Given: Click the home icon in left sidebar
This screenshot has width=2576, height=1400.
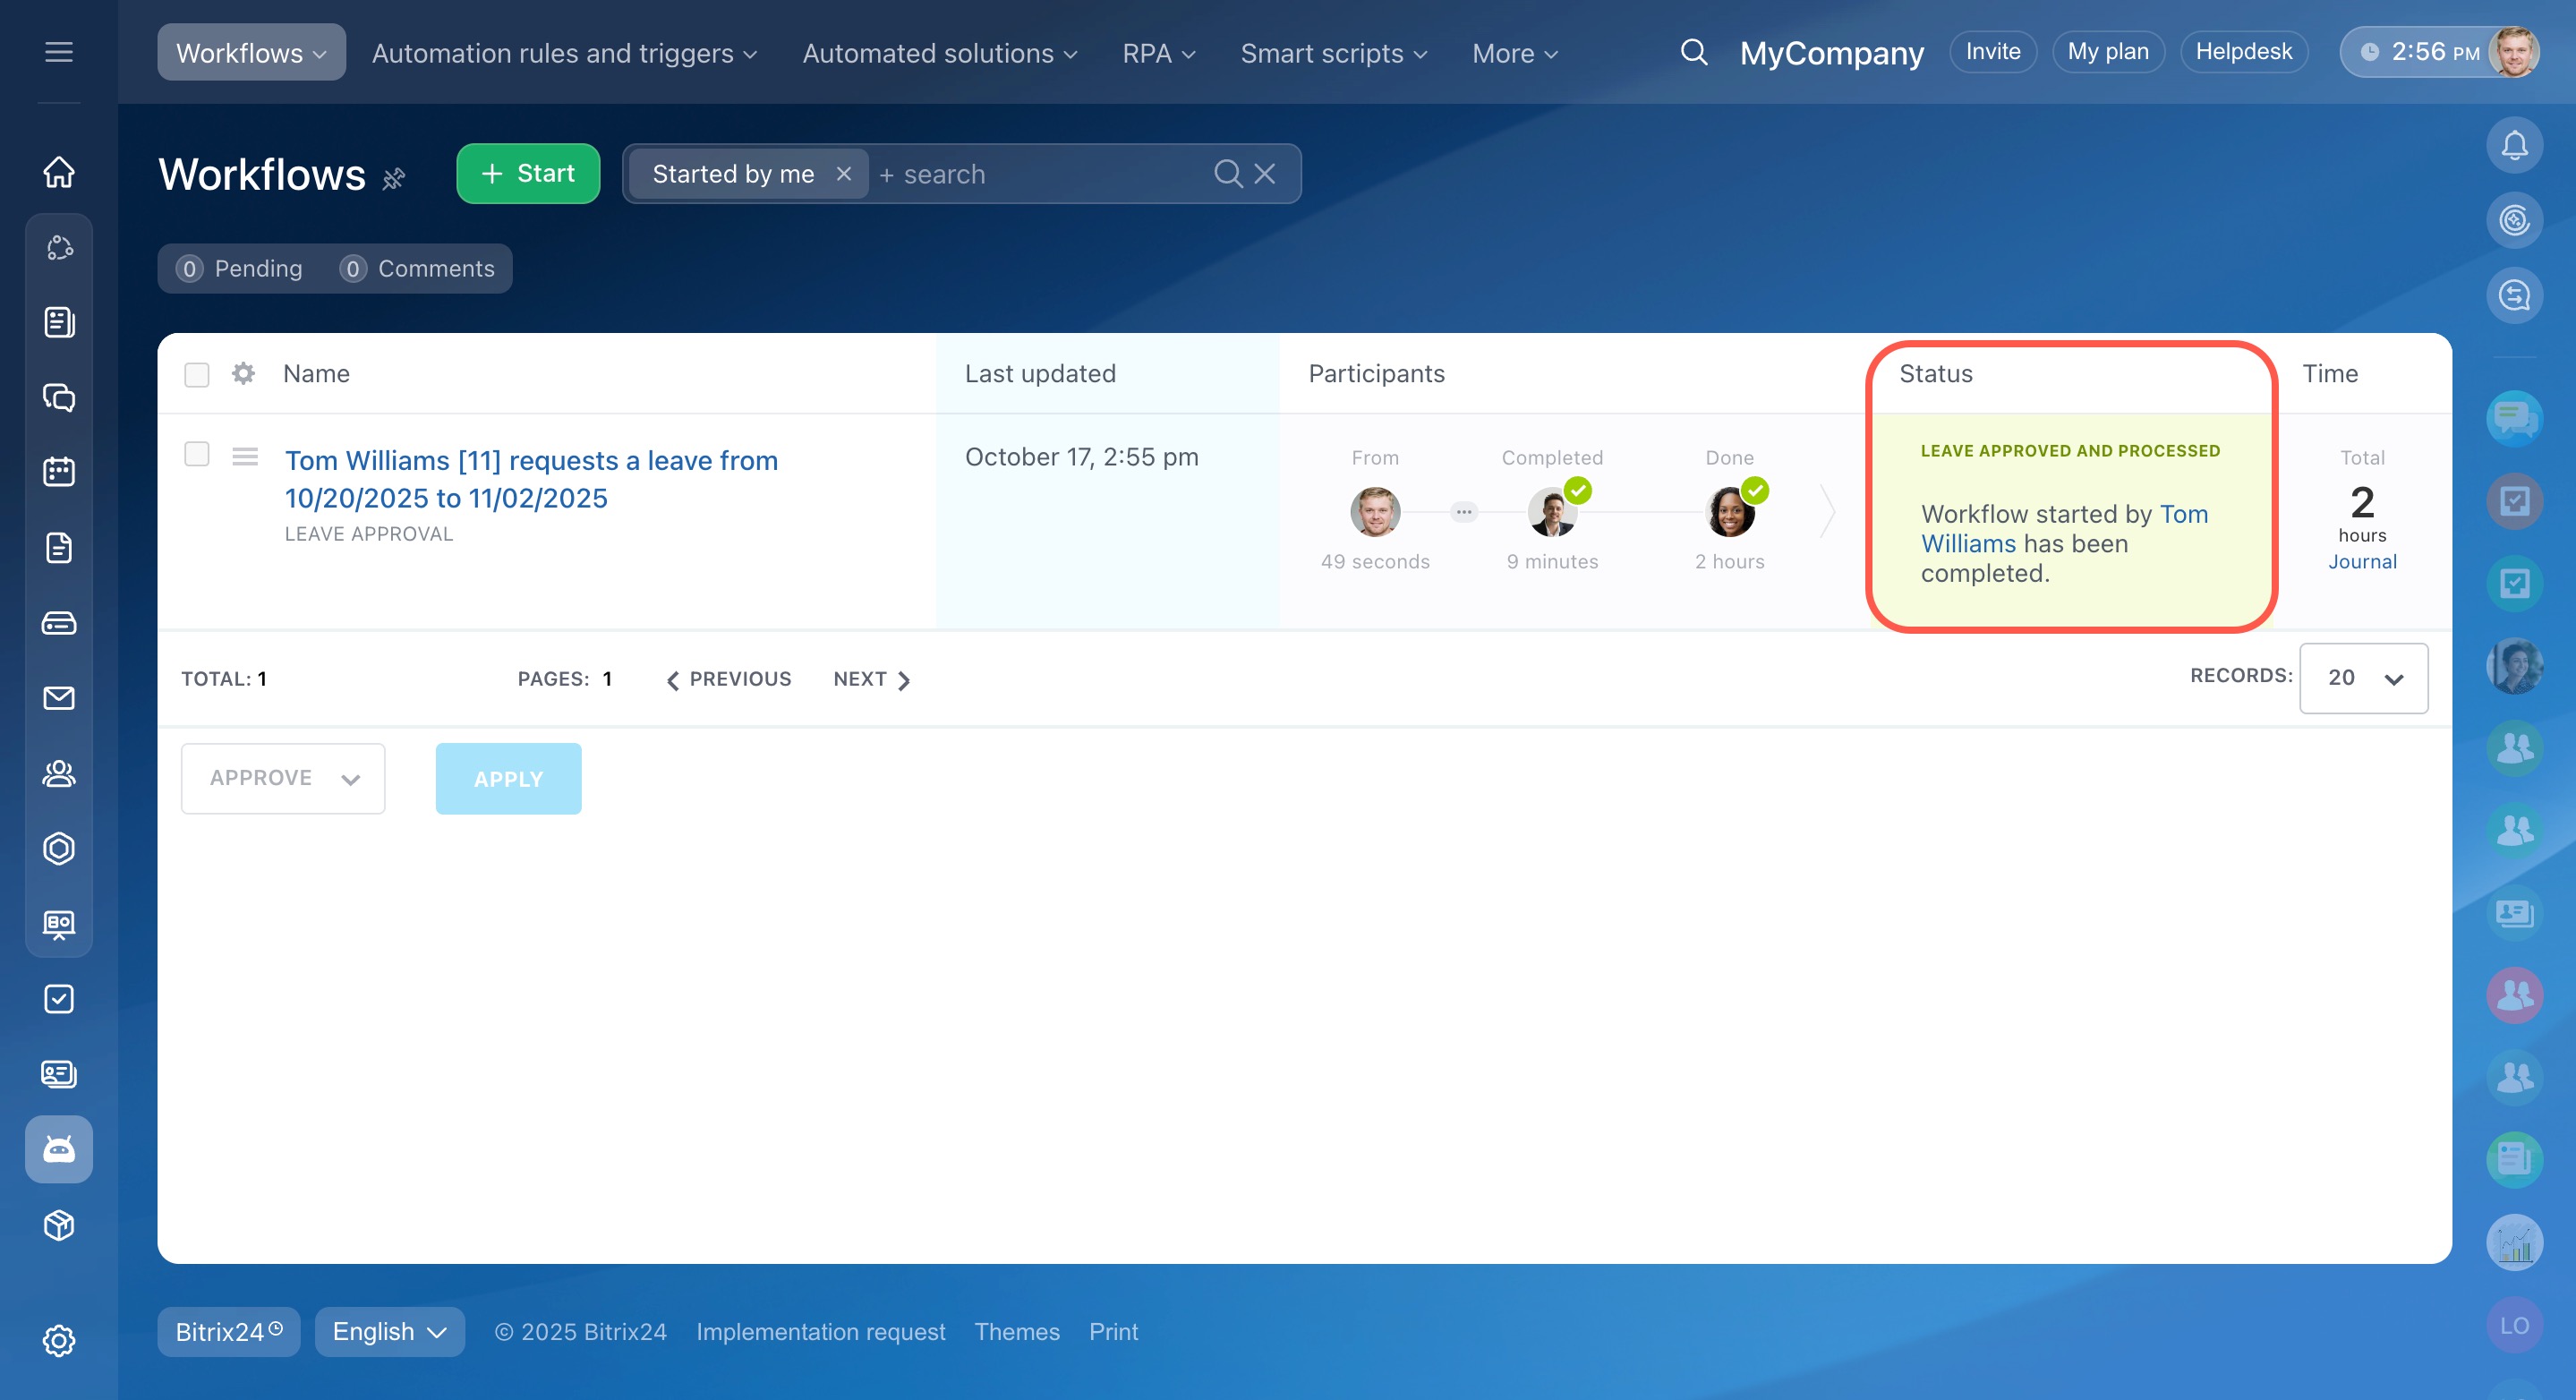Looking at the screenshot, I should click(x=59, y=172).
